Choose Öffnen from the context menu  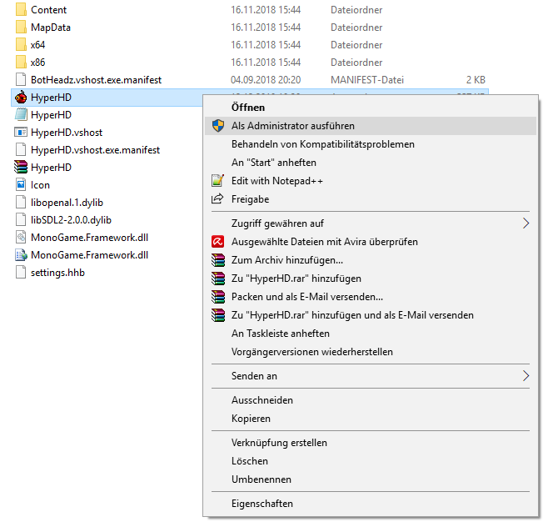click(371, 108)
